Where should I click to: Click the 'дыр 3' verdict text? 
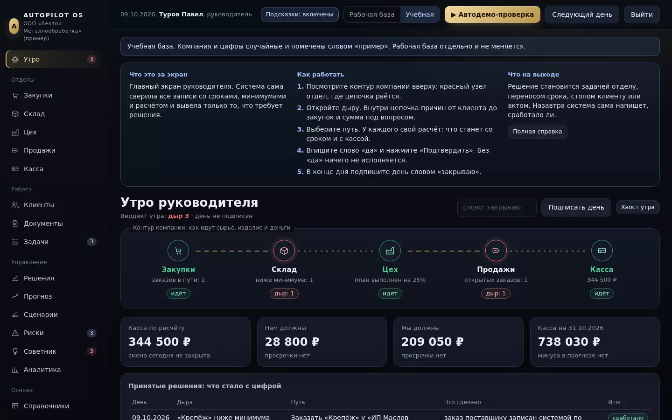point(179,216)
